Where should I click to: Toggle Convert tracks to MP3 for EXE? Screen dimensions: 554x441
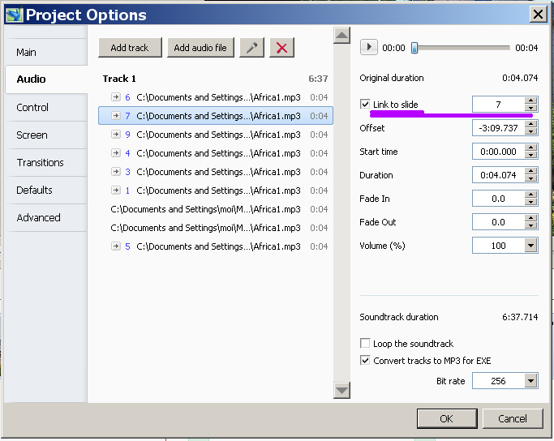coord(365,361)
